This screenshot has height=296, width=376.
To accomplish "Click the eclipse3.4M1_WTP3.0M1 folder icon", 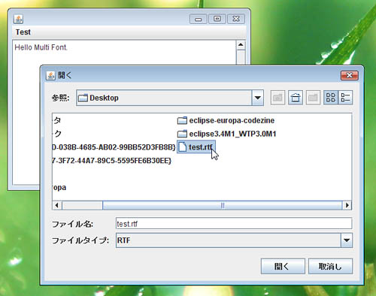I will tap(182, 134).
